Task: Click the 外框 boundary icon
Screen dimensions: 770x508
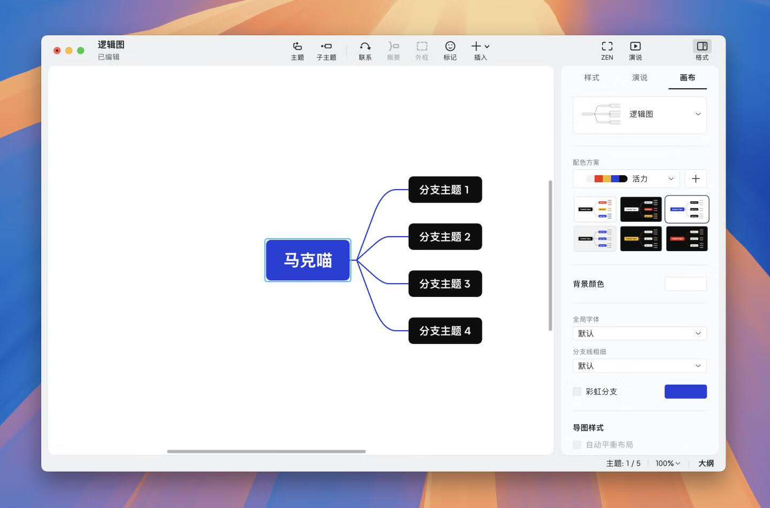Action: (422, 51)
